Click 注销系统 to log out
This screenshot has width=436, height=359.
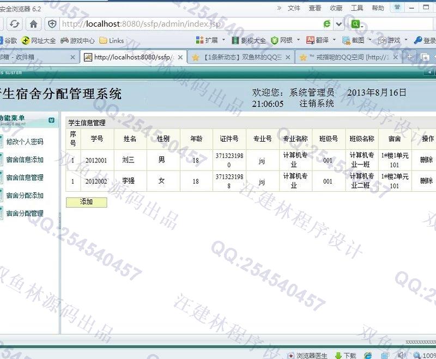(317, 104)
